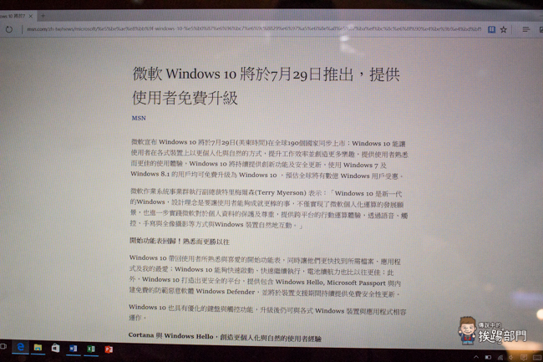This screenshot has height=362, width=543.
Task: Open PowerPoint from taskbar
Action: pyautogui.click(x=109, y=349)
